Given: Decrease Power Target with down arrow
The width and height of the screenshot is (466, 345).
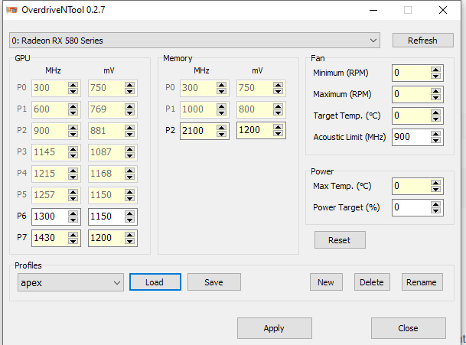Looking at the screenshot, I should (436, 210).
